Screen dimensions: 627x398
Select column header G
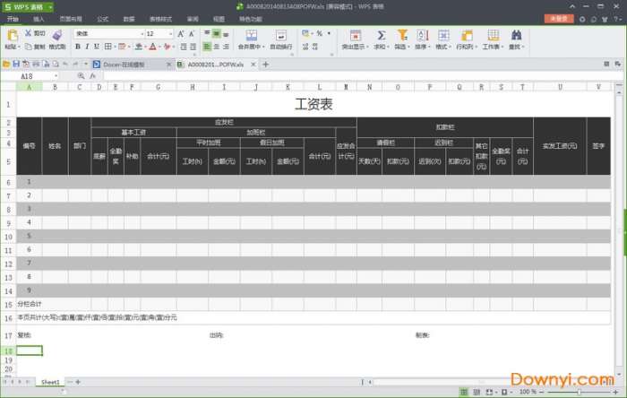click(x=159, y=87)
